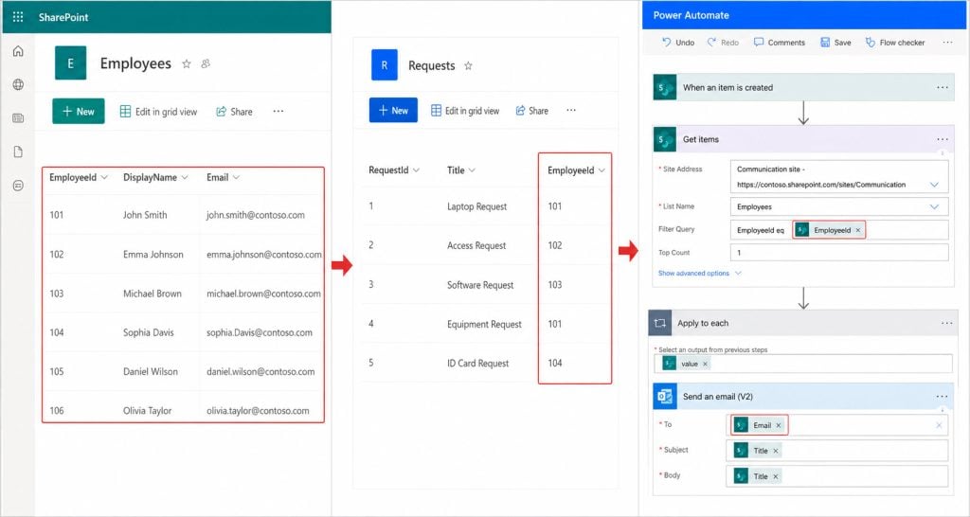Open ellipsis menu on Send an email (V2)
Screen dimensions: 970x517
coord(942,397)
